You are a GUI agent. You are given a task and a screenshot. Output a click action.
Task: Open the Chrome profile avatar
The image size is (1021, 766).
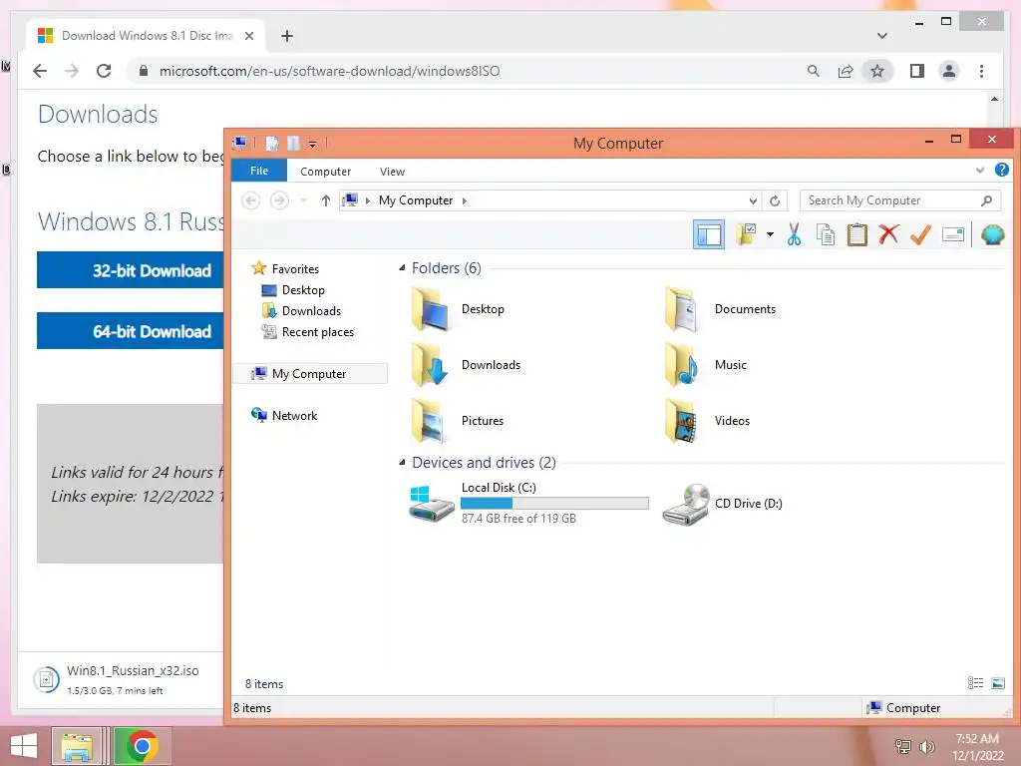(x=949, y=71)
